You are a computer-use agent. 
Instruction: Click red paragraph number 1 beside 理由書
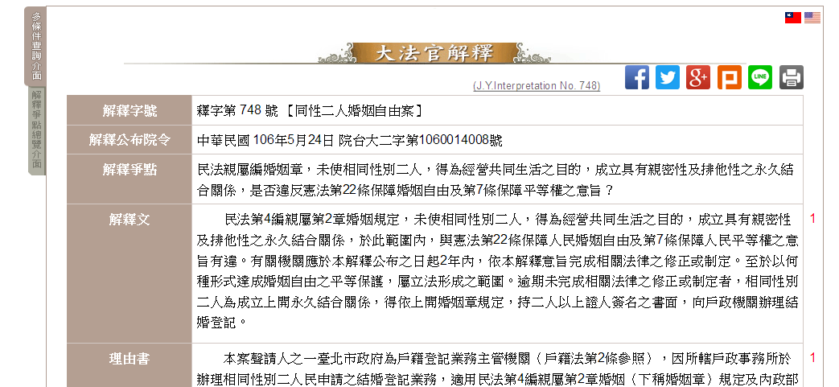(812, 357)
